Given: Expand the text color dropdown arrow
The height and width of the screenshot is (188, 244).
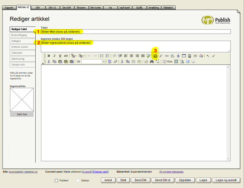Looking at the screenshot, I should coord(76,56).
